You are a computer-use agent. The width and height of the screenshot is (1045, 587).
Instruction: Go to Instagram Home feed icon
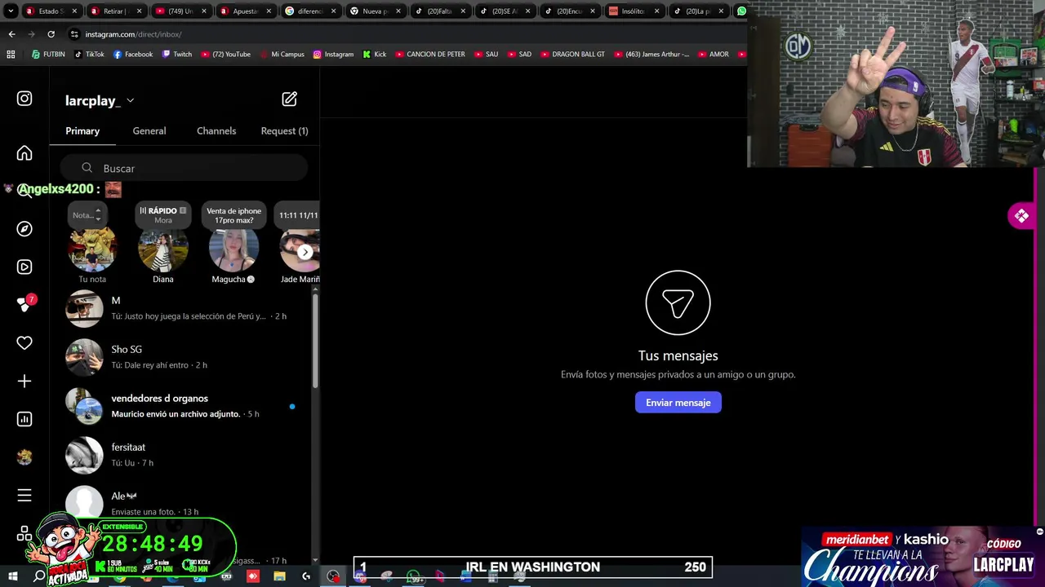point(24,153)
